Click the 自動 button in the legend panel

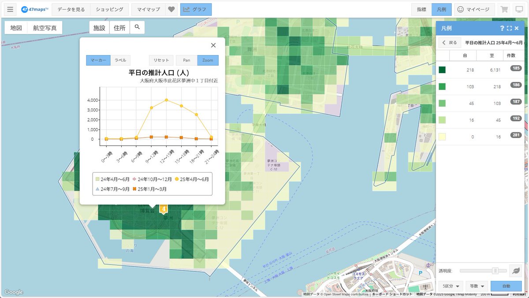[x=506, y=286]
